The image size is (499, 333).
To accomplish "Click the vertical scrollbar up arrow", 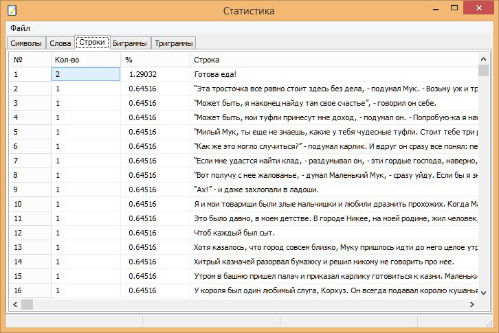I will pyautogui.click(x=483, y=59).
